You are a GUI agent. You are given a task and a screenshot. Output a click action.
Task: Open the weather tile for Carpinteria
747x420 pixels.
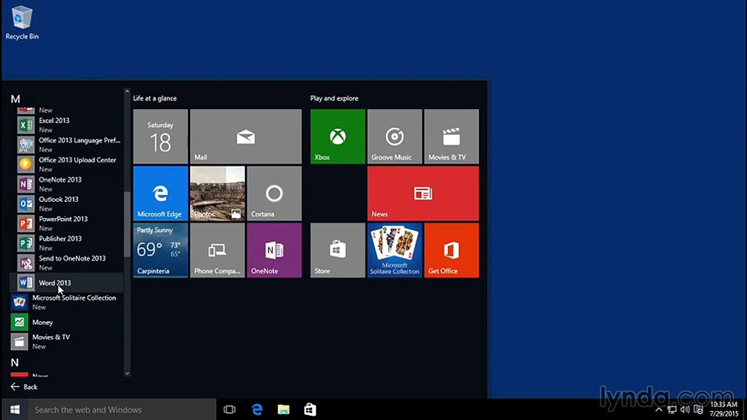pyautogui.click(x=160, y=250)
